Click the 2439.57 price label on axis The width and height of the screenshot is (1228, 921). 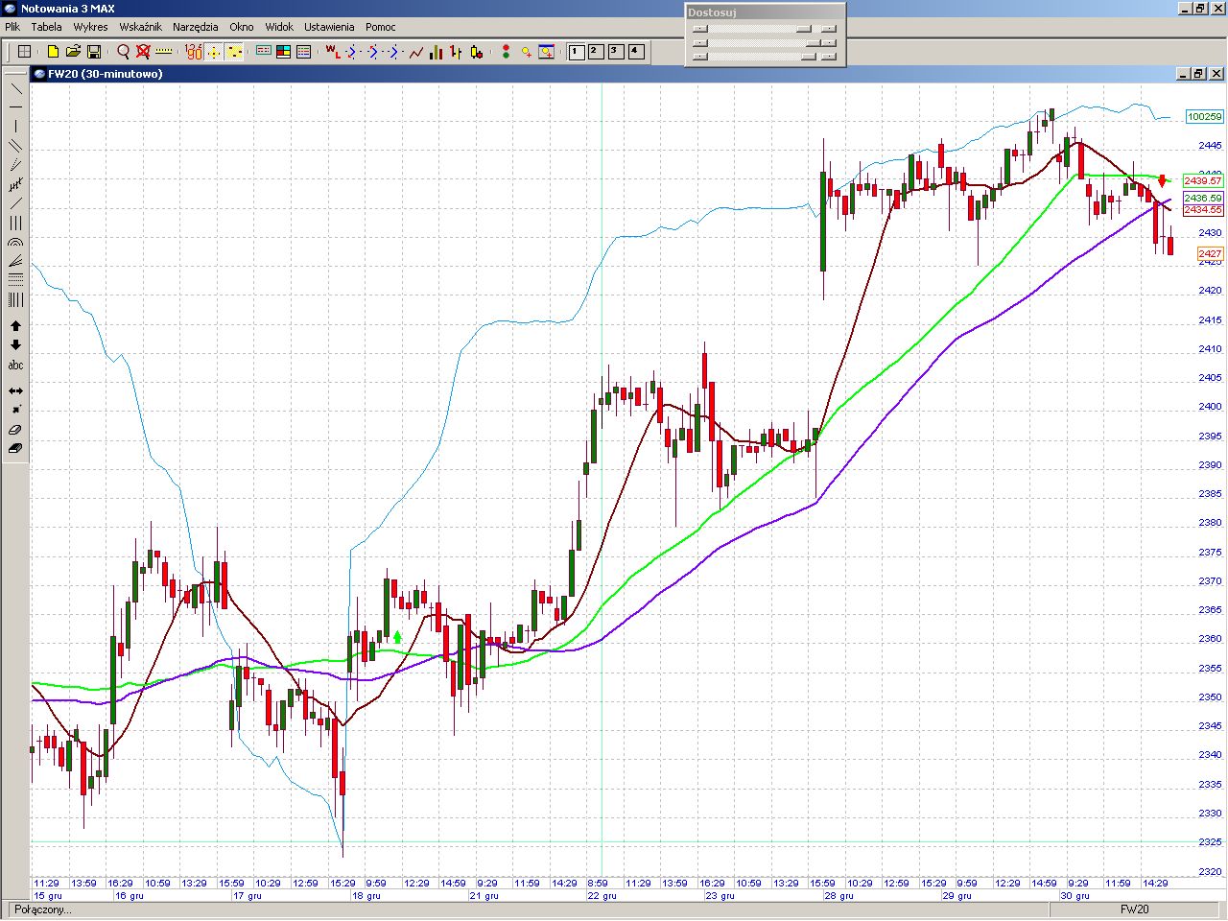(x=1203, y=180)
